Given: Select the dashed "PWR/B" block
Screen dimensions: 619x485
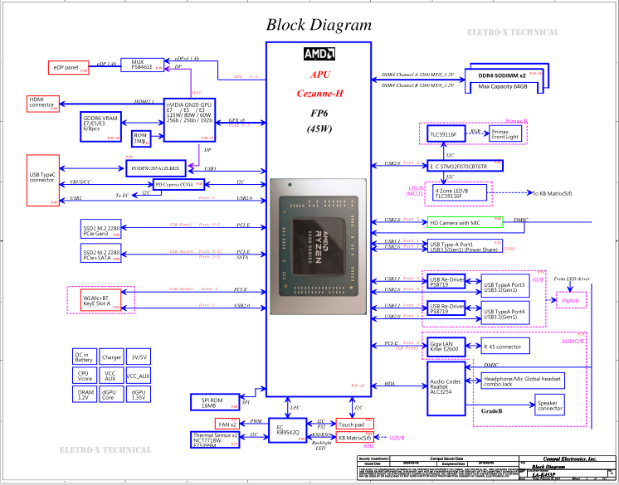Looking at the screenshot, I should tap(571, 300).
